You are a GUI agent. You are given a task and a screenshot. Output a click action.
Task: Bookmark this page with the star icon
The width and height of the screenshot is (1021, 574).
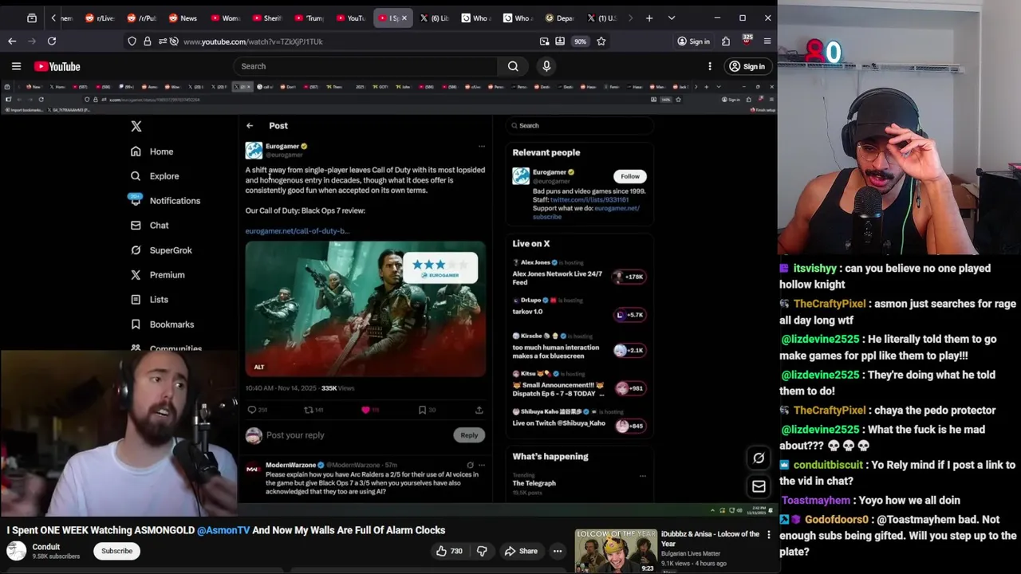tap(601, 41)
